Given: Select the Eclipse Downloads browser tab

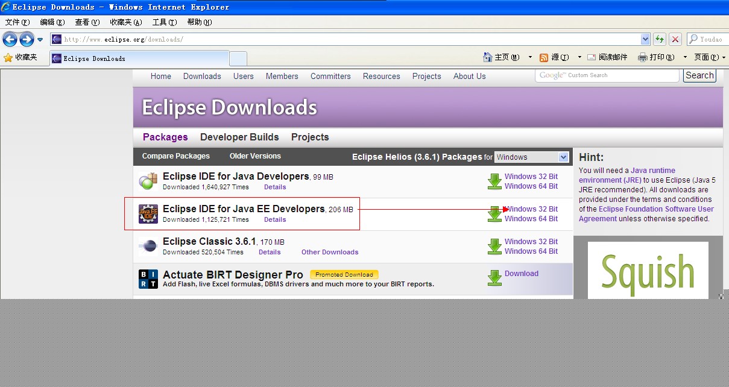Looking at the screenshot, I should click(x=139, y=58).
